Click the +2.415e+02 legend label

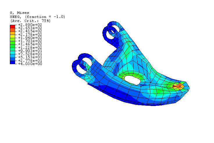[30, 31]
